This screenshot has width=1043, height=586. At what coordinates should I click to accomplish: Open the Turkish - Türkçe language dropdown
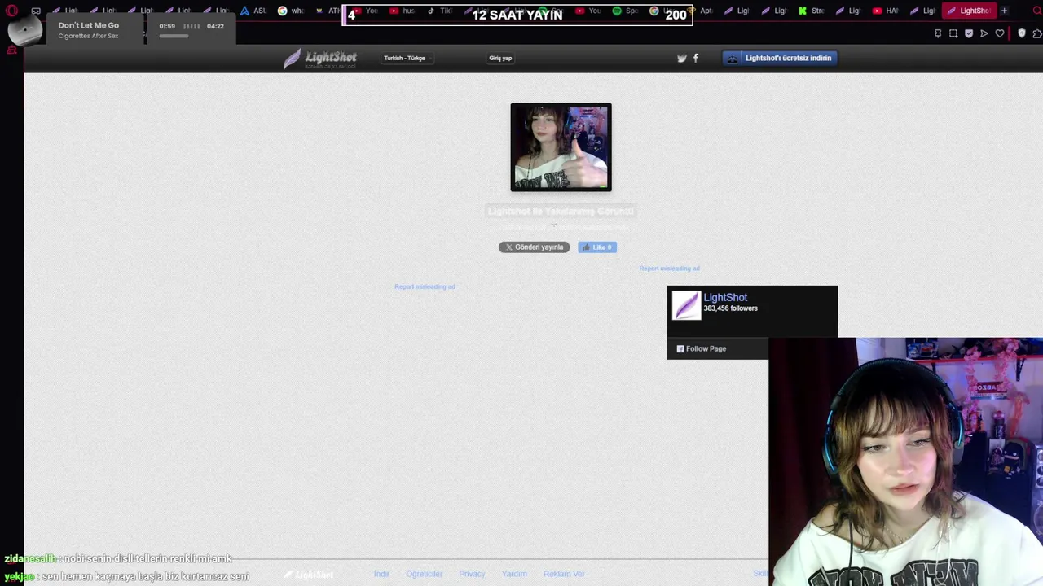[407, 58]
